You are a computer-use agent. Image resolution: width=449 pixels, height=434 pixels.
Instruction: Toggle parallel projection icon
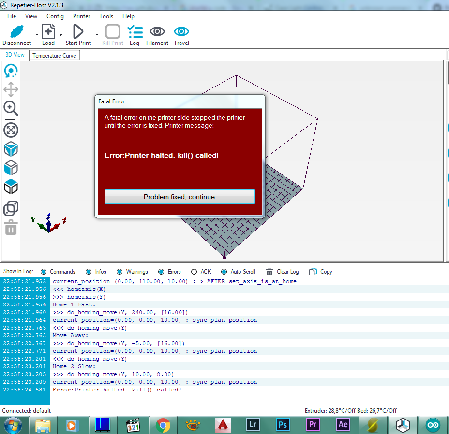tap(11, 208)
